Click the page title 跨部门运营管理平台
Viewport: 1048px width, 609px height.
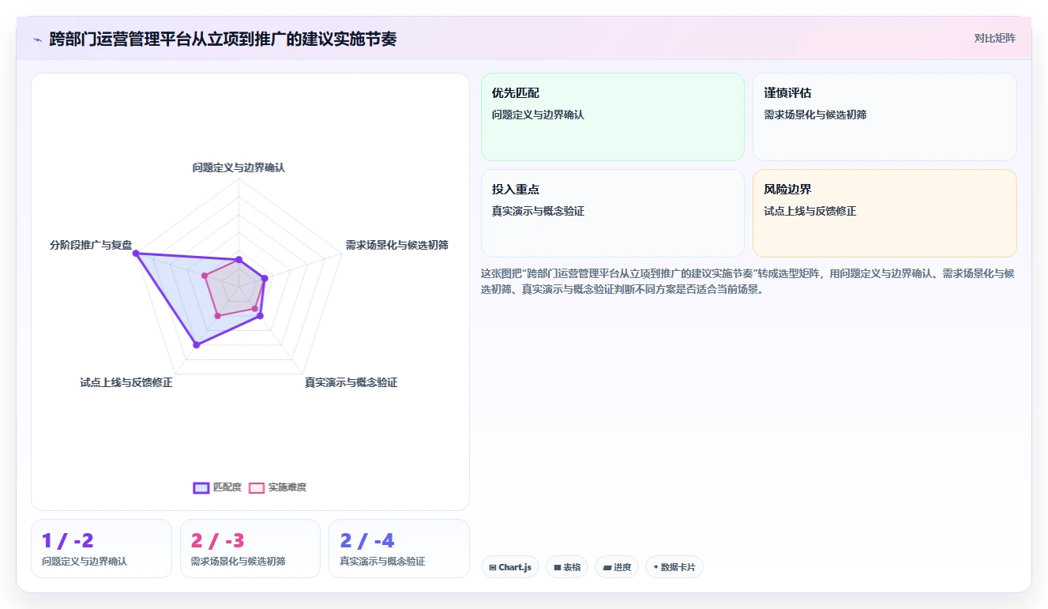click(223, 39)
